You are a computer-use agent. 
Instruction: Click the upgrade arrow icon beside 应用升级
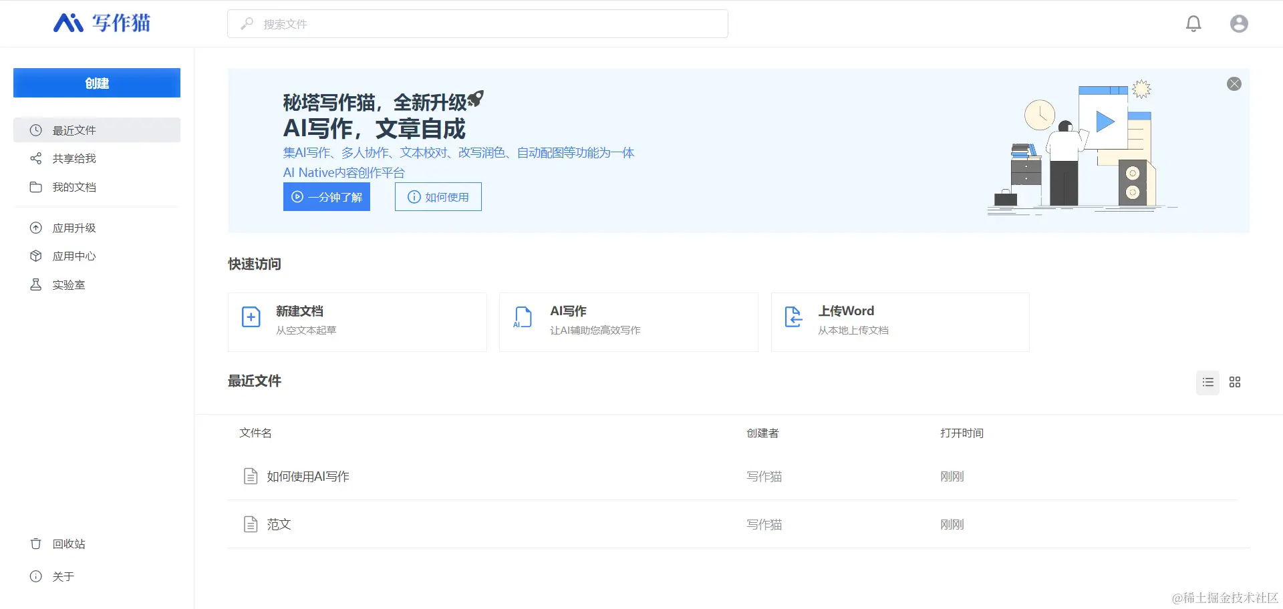coord(36,228)
